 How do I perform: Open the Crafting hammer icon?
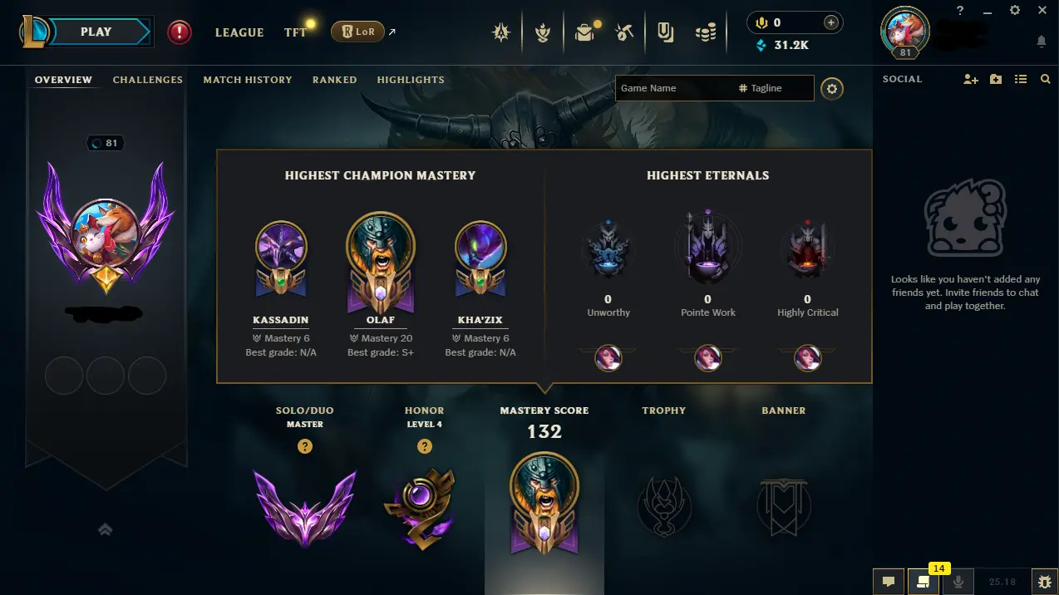(624, 32)
